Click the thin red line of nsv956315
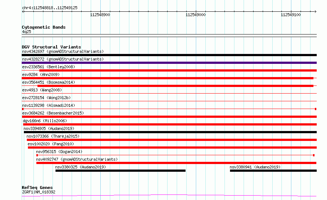Viewport: 327px width, 200px height. [x=175, y=155]
